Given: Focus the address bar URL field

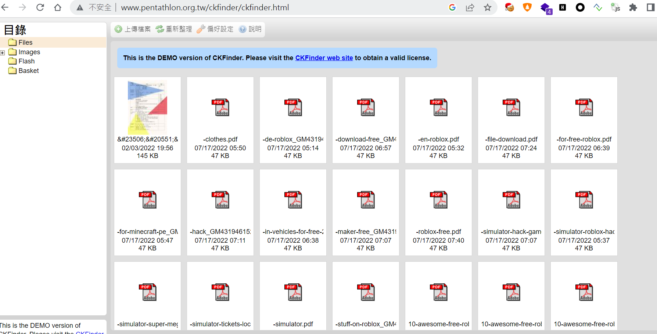Looking at the screenshot, I should (x=205, y=7).
